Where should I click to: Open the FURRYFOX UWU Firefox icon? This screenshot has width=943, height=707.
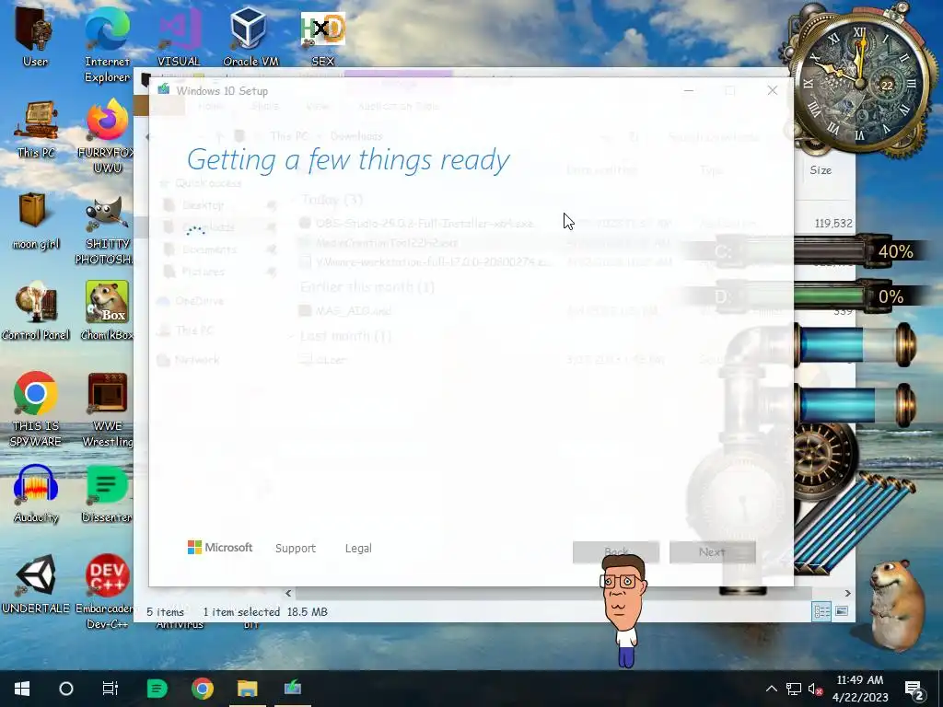(x=107, y=136)
